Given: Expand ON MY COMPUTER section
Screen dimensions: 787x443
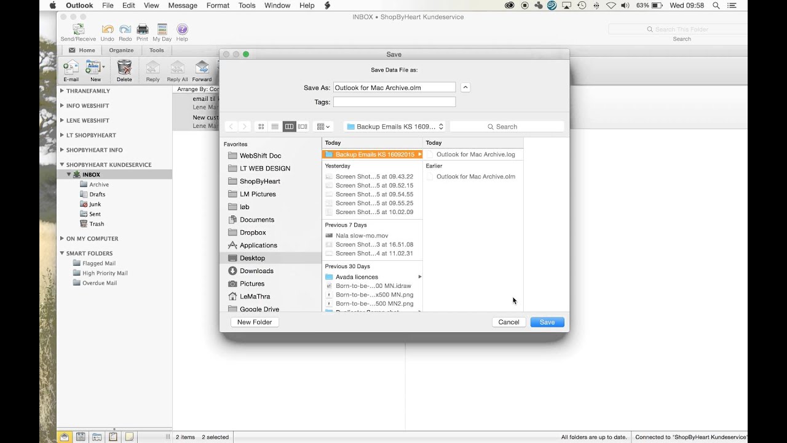Looking at the screenshot, I should click(61, 238).
